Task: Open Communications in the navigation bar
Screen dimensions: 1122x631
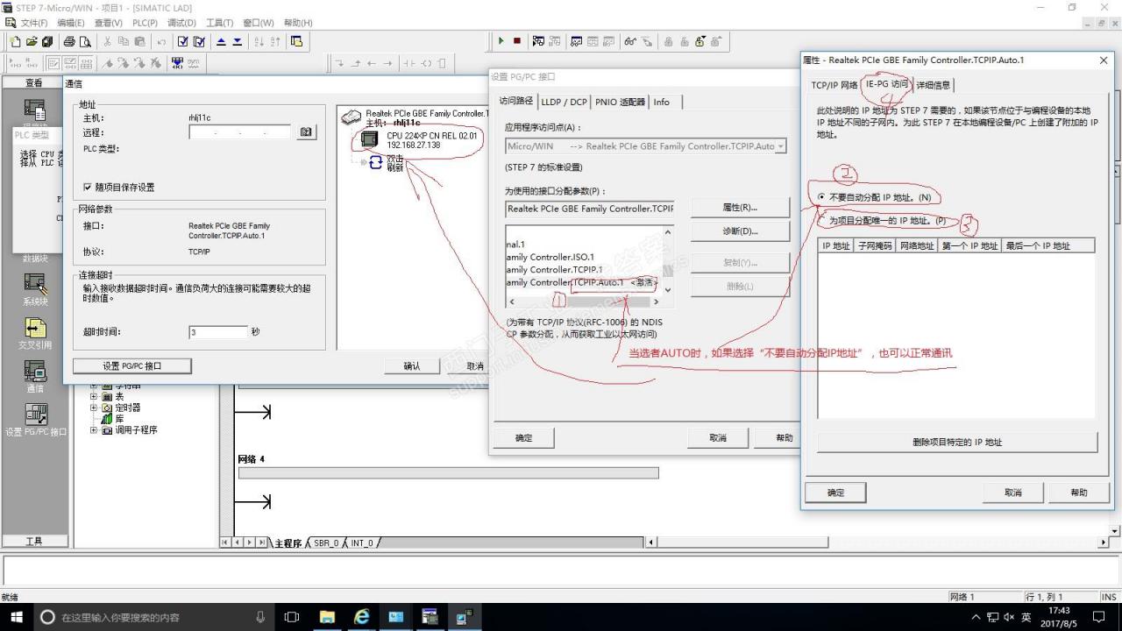Action: coord(35,377)
